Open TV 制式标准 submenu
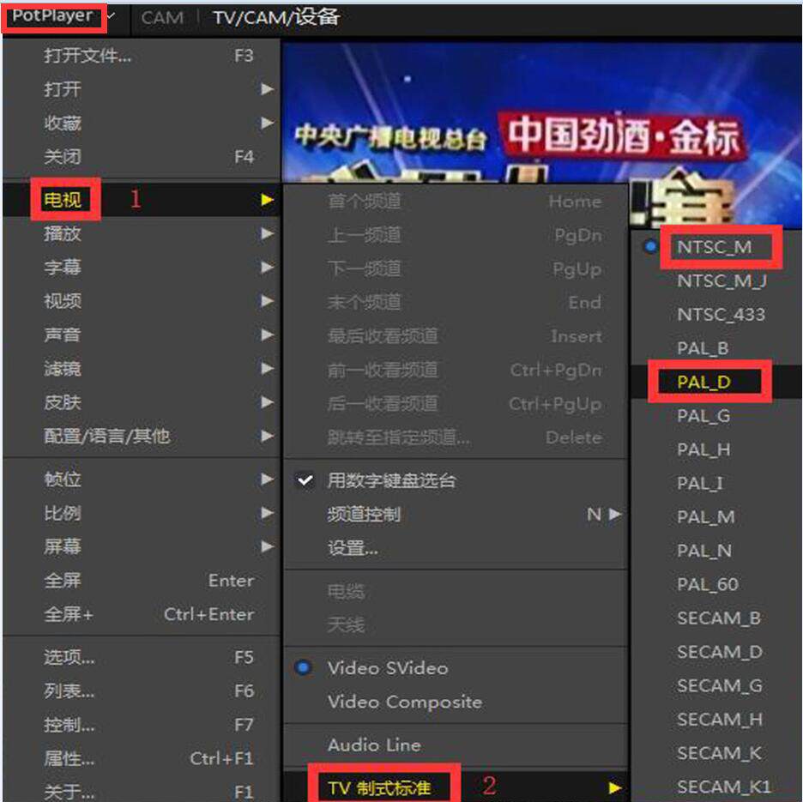The height and width of the screenshot is (802, 803). click(456, 787)
